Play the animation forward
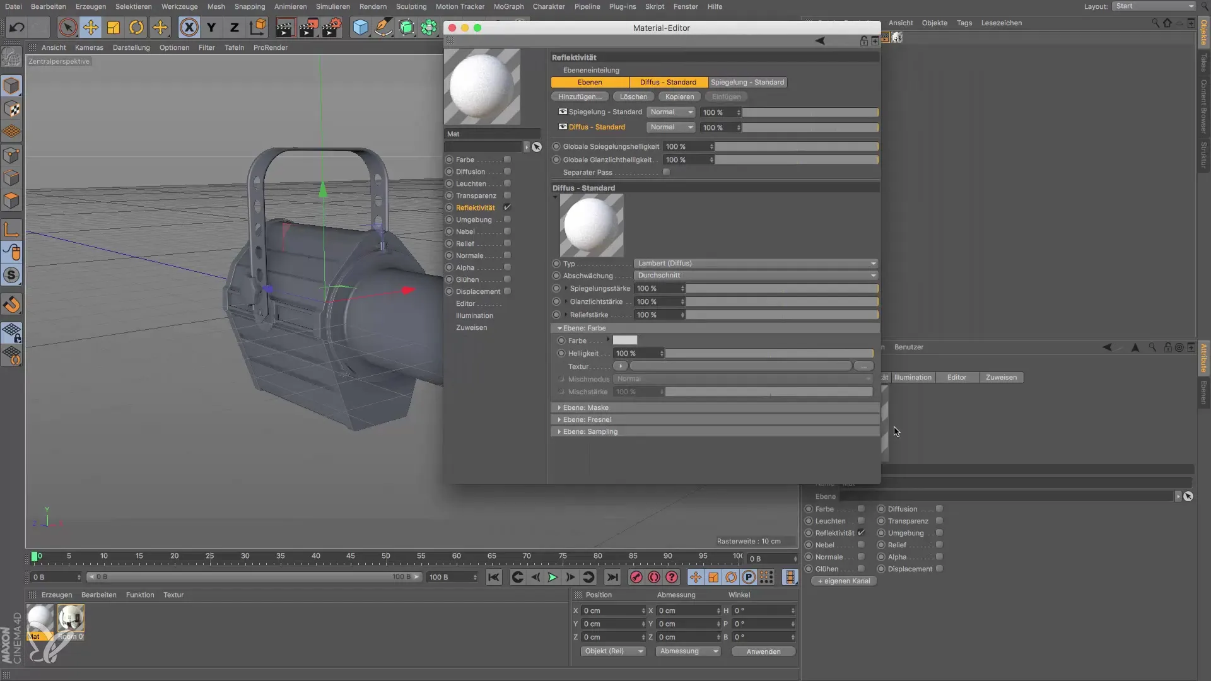 (552, 577)
